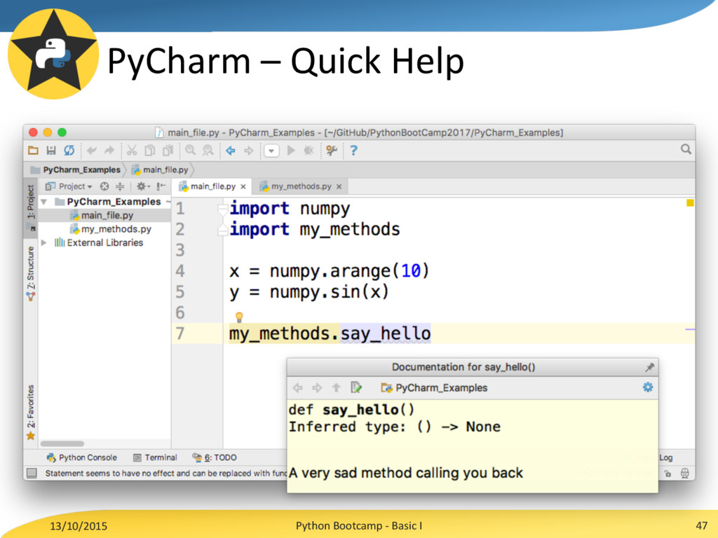Toggle the Structure side tab
The height and width of the screenshot is (538, 718).
click(31, 274)
